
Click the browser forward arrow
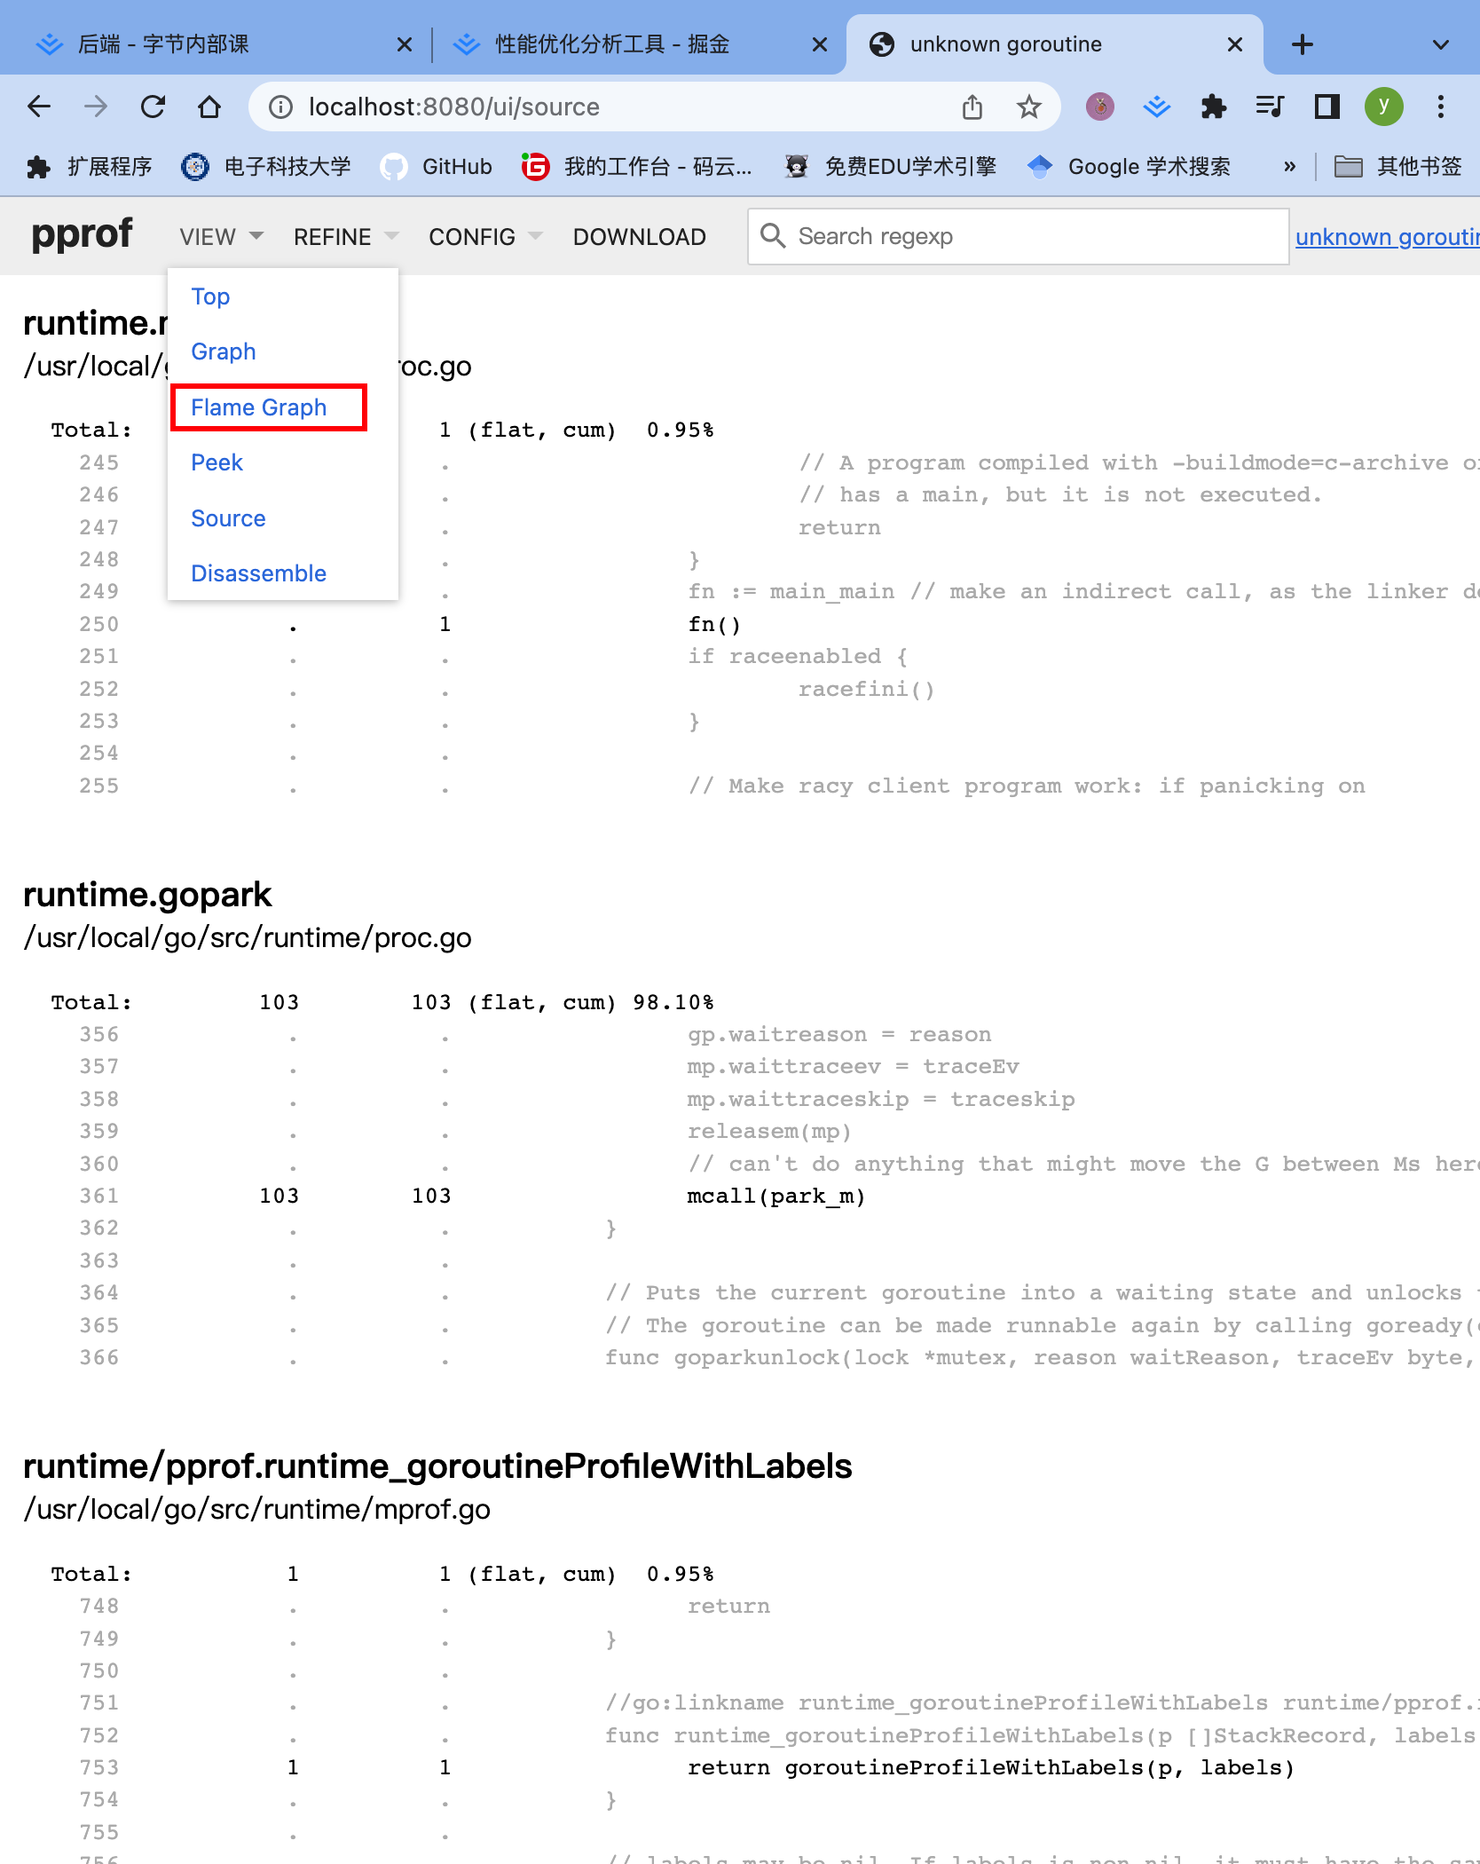click(96, 107)
